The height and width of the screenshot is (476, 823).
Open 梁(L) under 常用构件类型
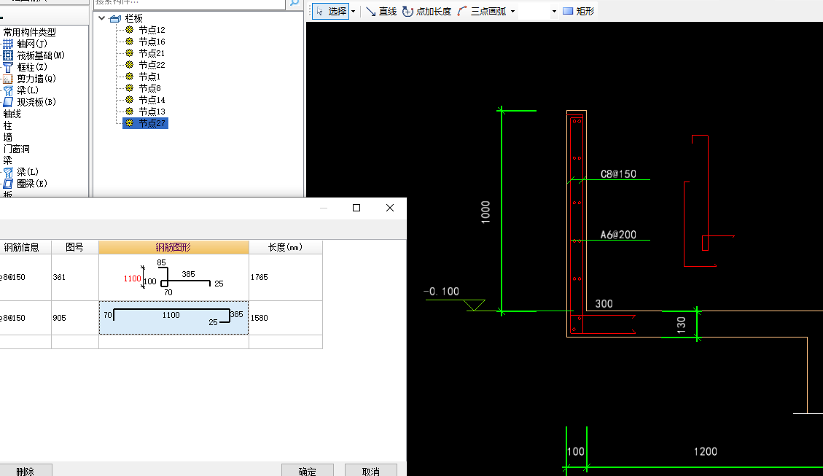[22, 90]
